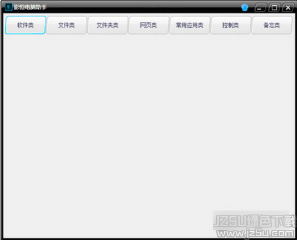
Task: Maximize the 影恒电脑助手 window
Action: (274, 8)
